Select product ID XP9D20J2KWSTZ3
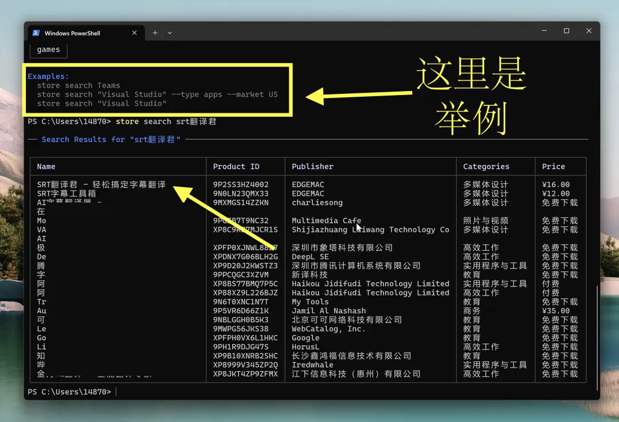619x422 pixels. pyautogui.click(x=245, y=266)
